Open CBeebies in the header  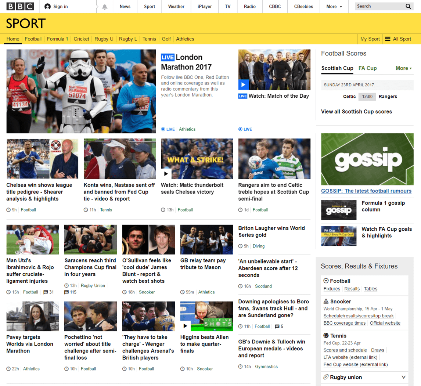pyautogui.click(x=303, y=7)
